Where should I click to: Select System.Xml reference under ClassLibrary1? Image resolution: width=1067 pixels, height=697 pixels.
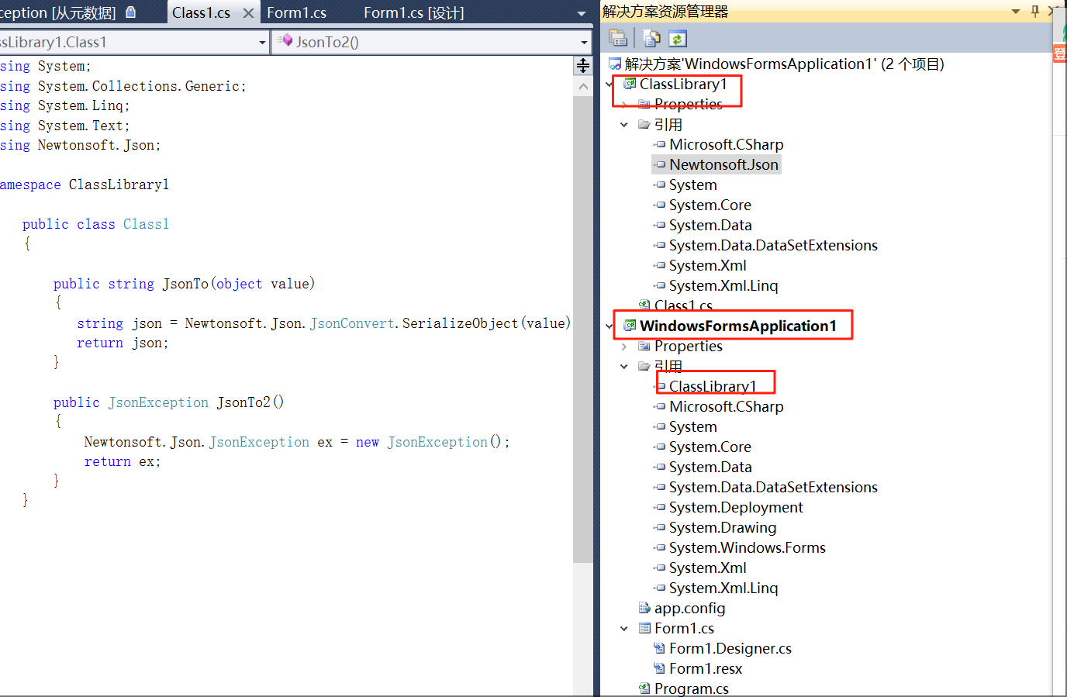point(707,265)
